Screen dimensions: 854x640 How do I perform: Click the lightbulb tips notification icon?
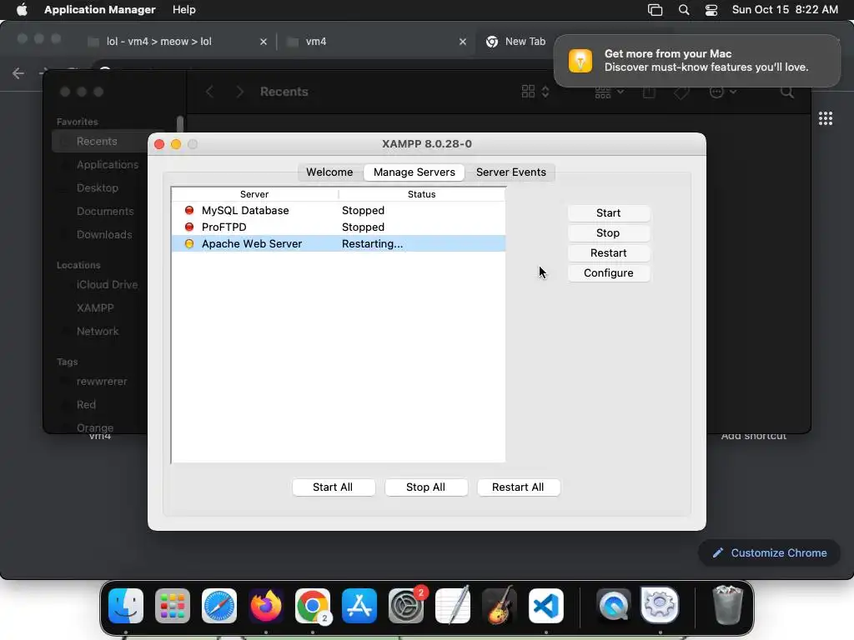click(x=580, y=60)
